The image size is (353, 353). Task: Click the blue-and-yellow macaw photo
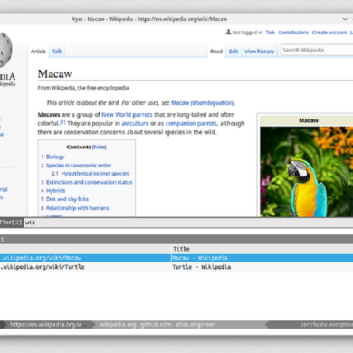pos(307,171)
